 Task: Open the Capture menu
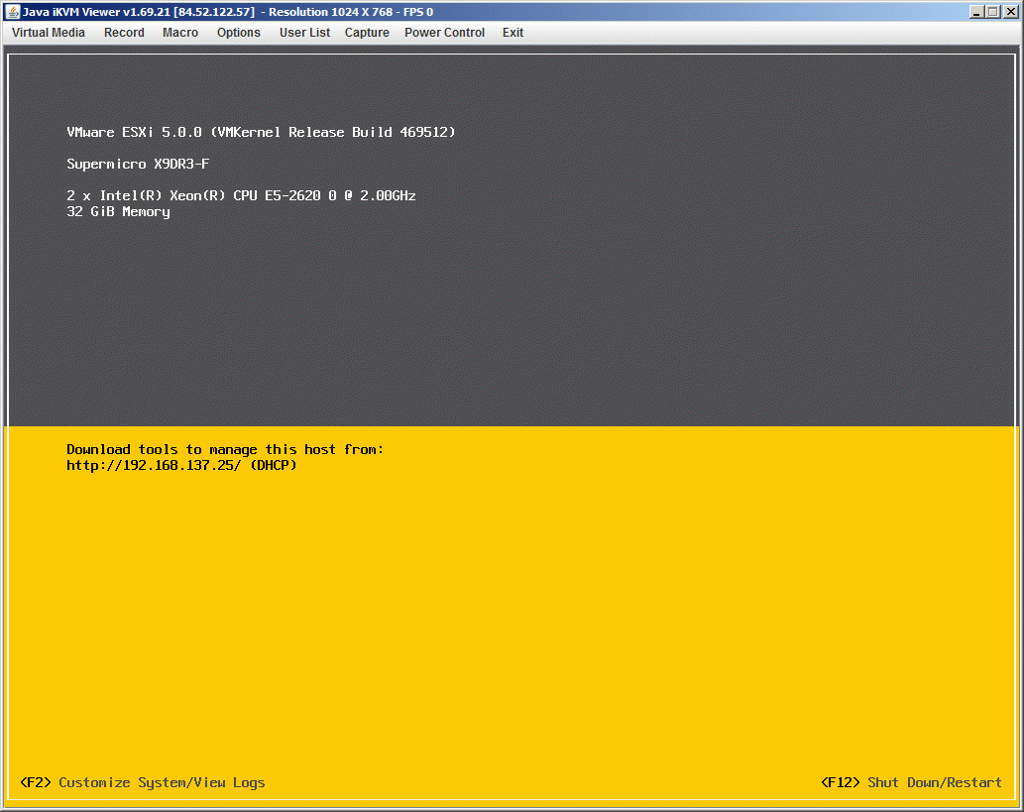click(367, 33)
